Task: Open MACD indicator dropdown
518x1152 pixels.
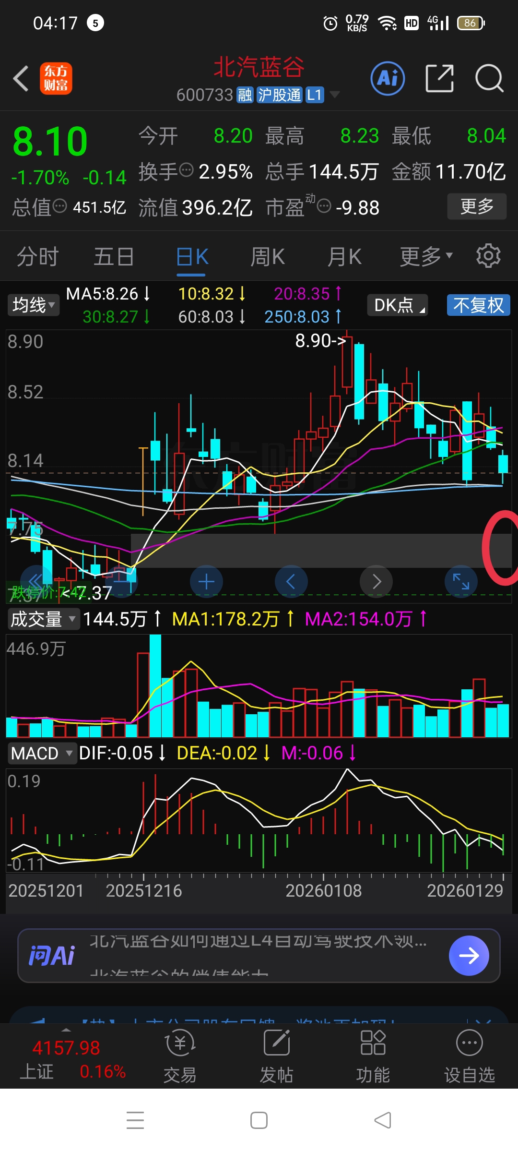Action: [42, 753]
